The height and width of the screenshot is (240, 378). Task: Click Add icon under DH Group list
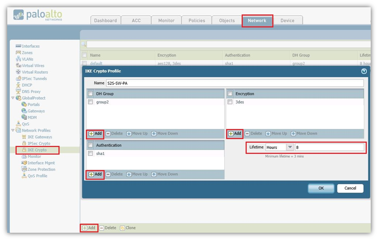tap(91, 133)
